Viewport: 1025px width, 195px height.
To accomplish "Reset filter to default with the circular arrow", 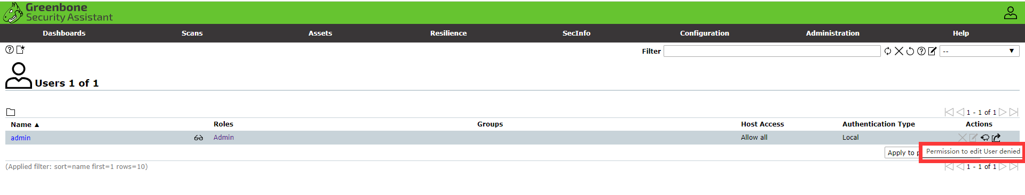I will pos(910,51).
